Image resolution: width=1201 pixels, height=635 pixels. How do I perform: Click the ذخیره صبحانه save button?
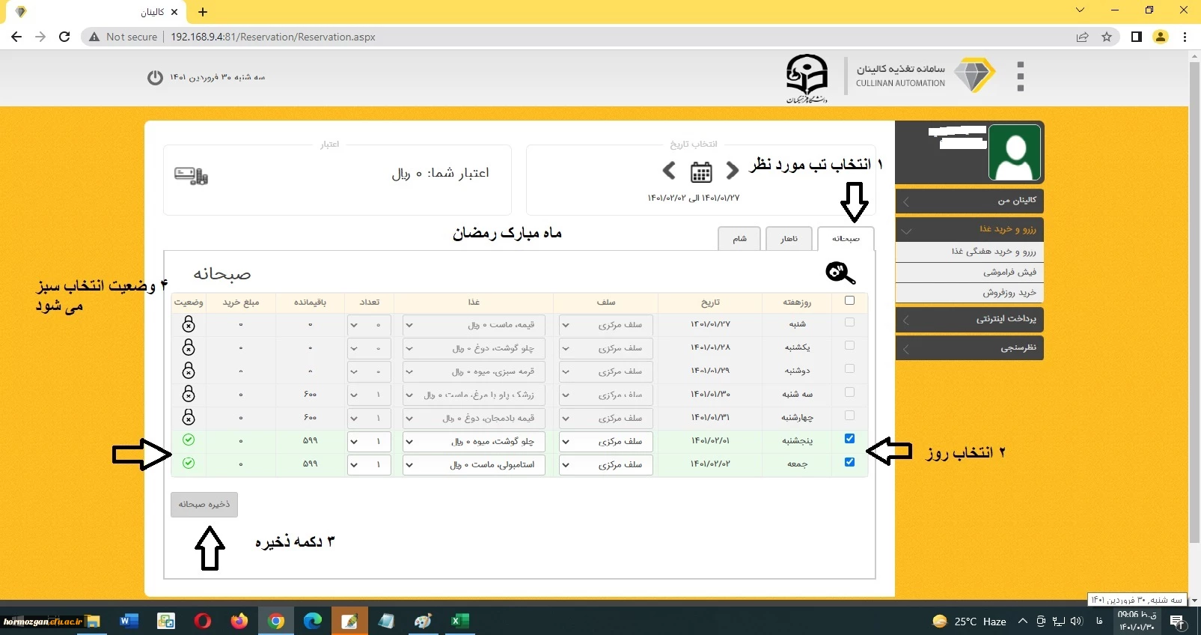[x=204, y=505]
